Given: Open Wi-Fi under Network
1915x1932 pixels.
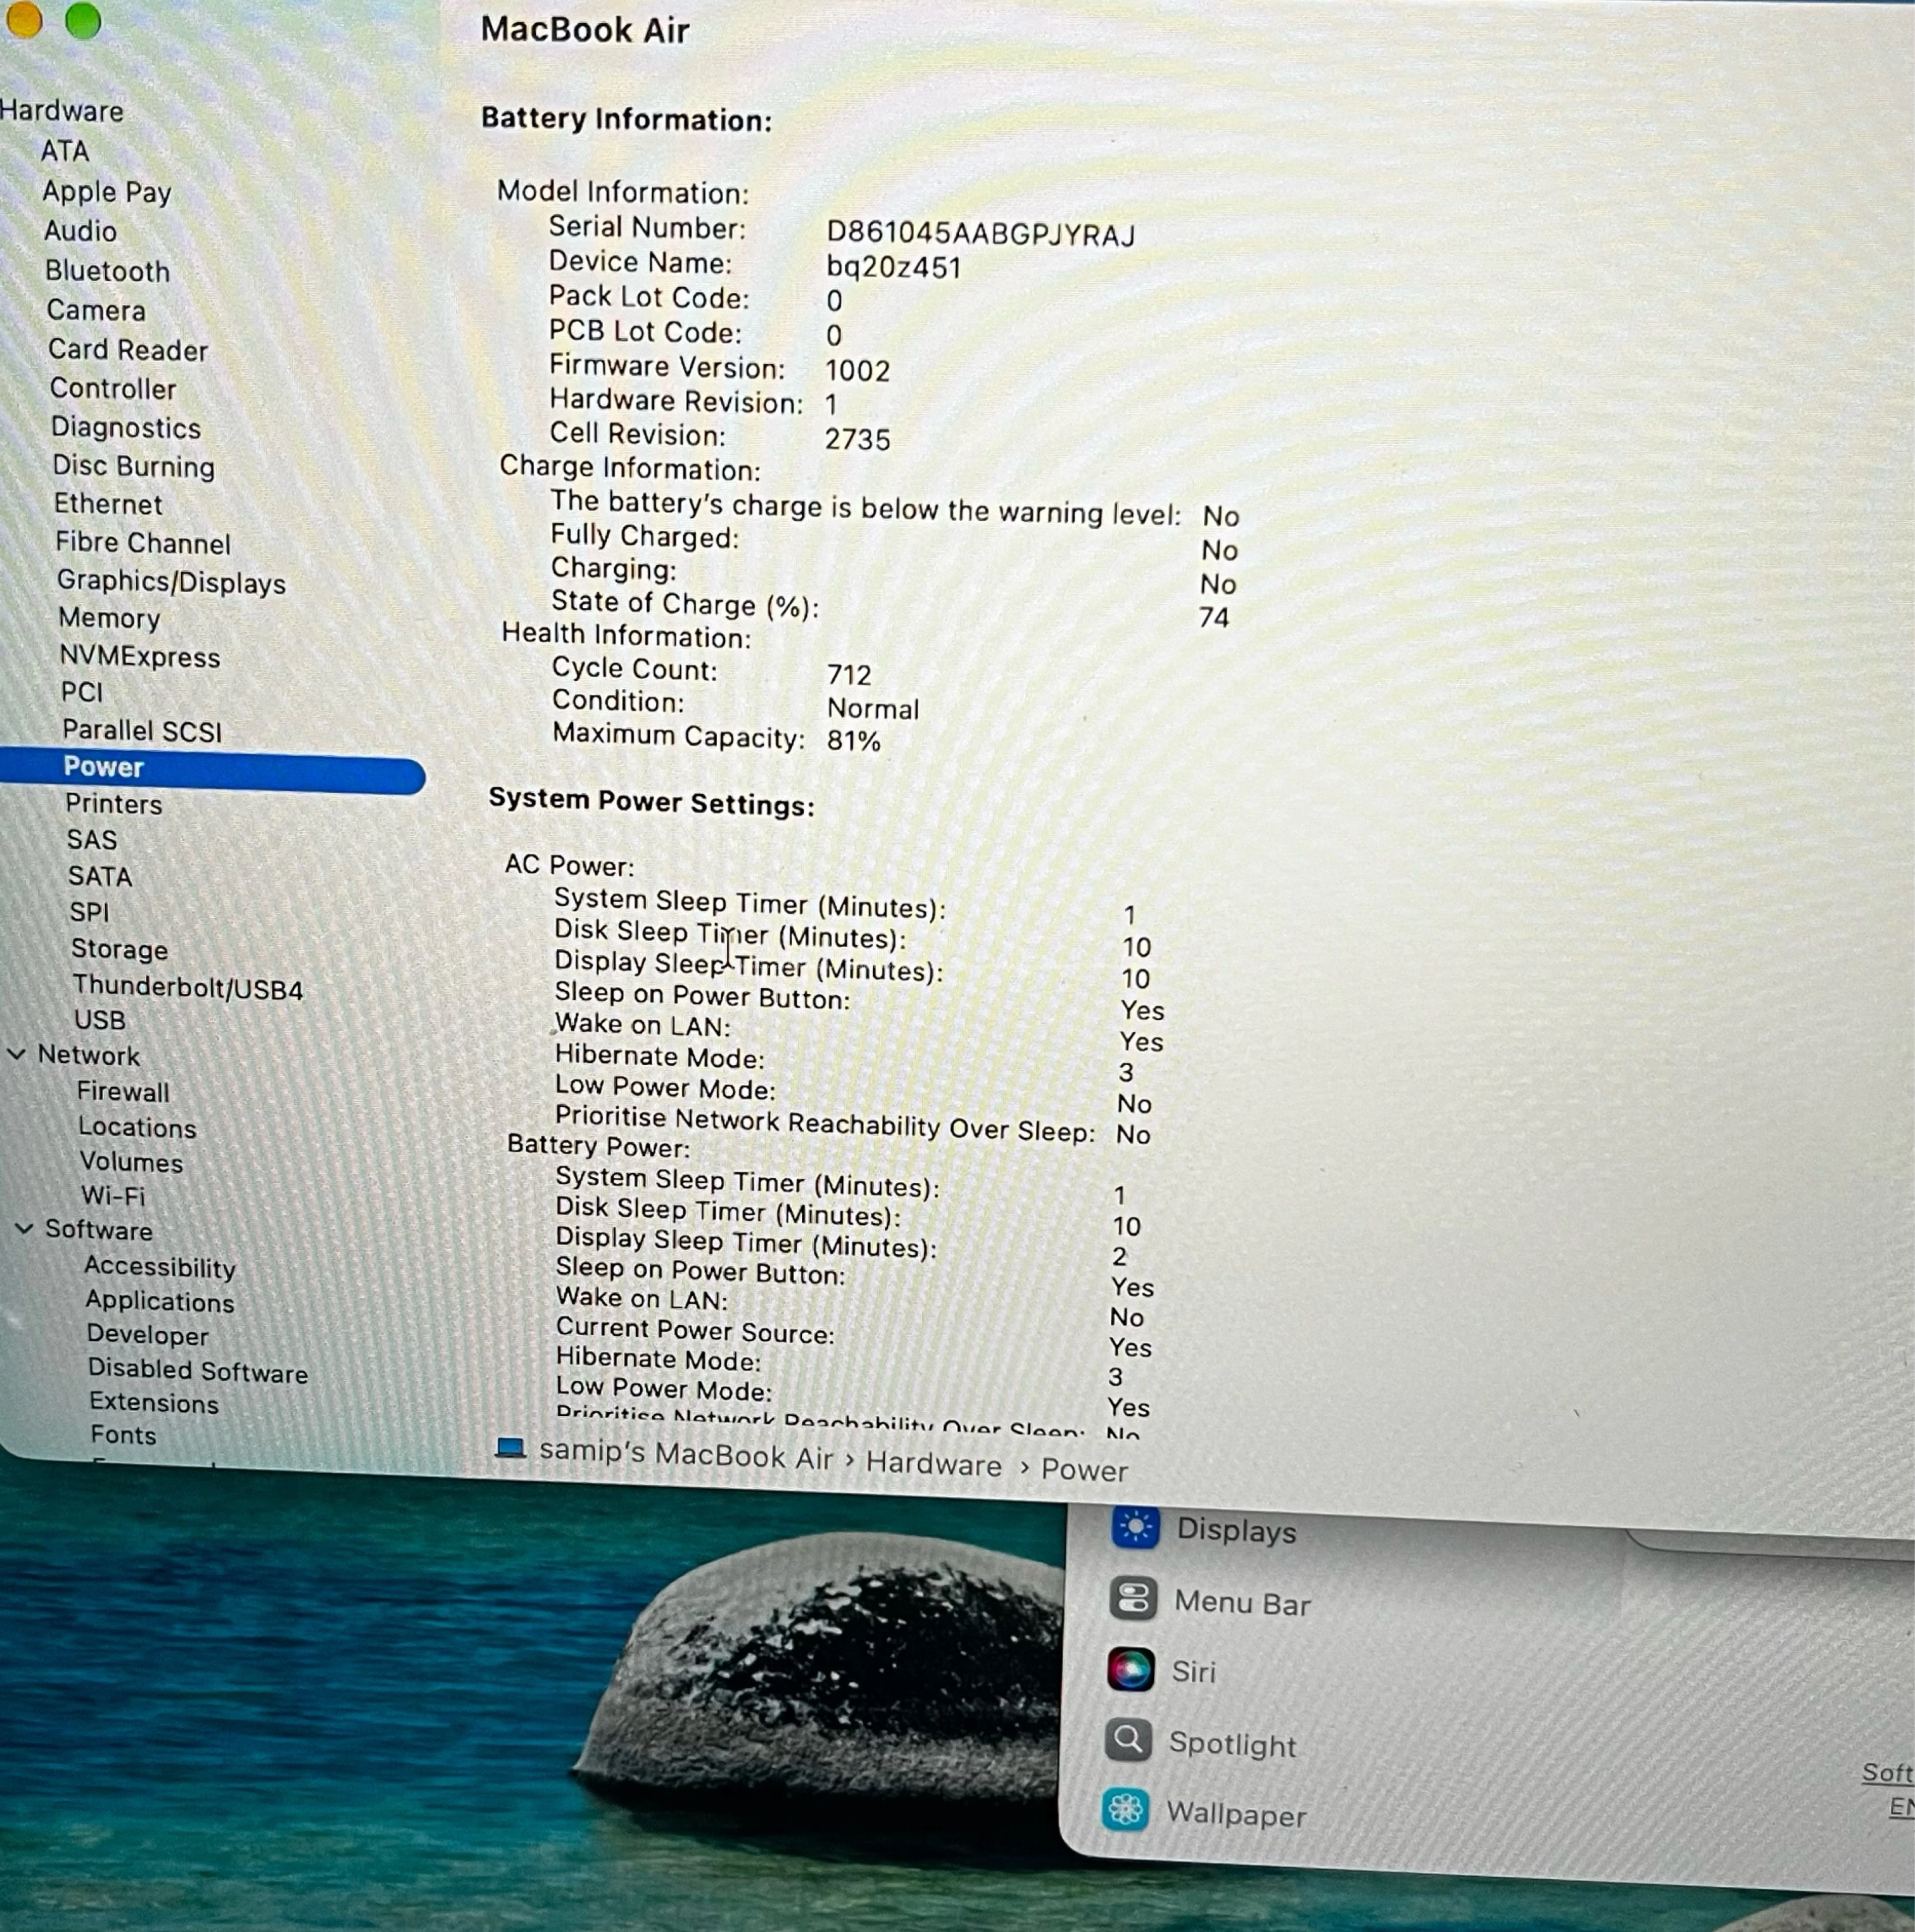Looking at the screenshot, I should pos(113,1196).
